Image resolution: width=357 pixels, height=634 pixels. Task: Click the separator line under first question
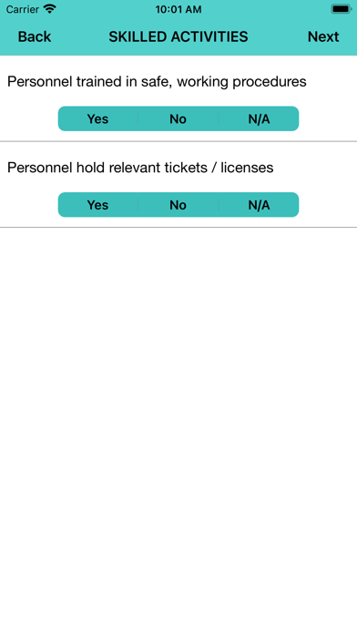pyautogui.click(x=178, y=141)
